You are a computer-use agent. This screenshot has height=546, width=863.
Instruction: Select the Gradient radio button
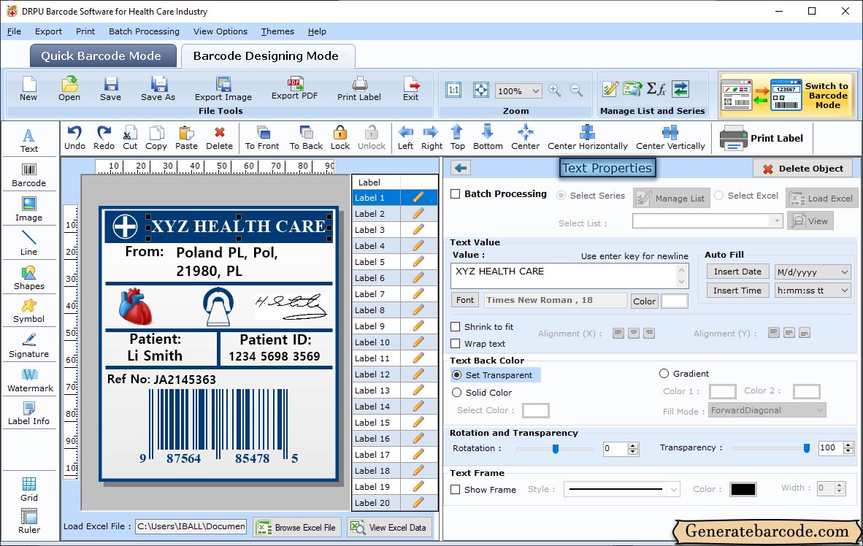[x=664, y=374]
